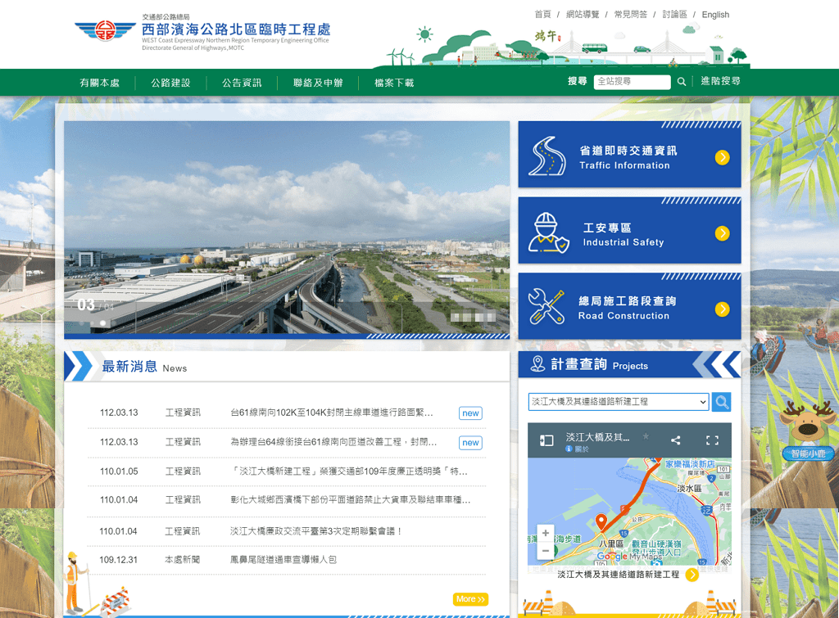Viewport: 839px width, 618px height.
Task: Zoom in with the map plus control
Action: point(546,532)
